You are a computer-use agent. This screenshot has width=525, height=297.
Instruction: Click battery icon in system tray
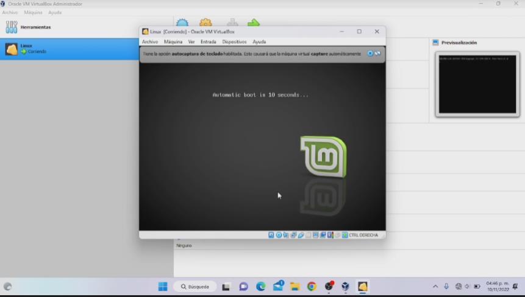click(477, 286)
